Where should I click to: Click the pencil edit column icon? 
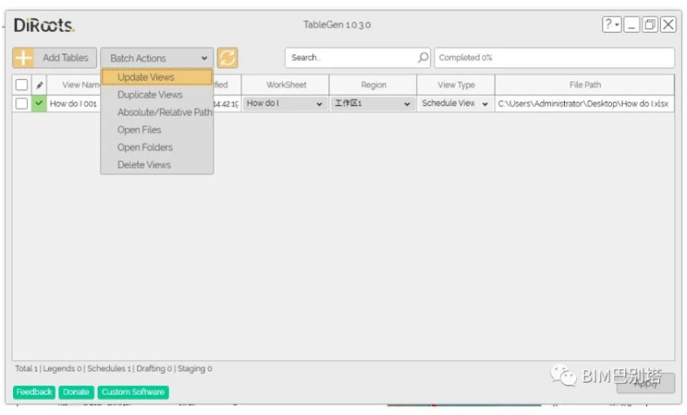[39, 85]
